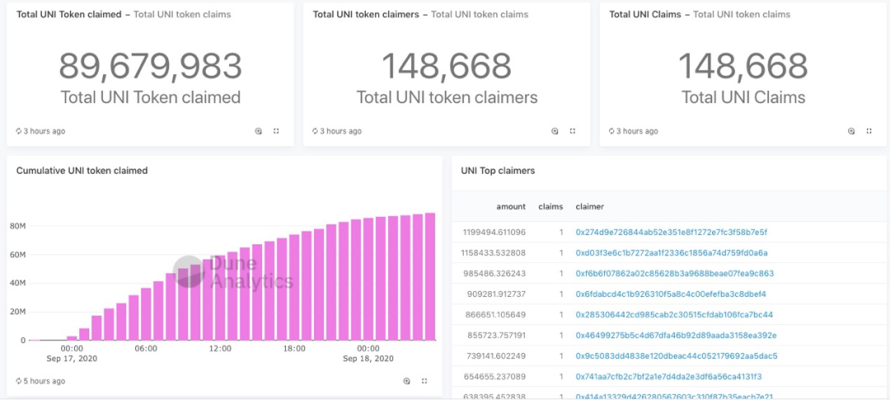This screenshot has height=400, width=890.
Task: Click the 'Total UNI token claims' link in first panel title
Action: coord(182,15)
